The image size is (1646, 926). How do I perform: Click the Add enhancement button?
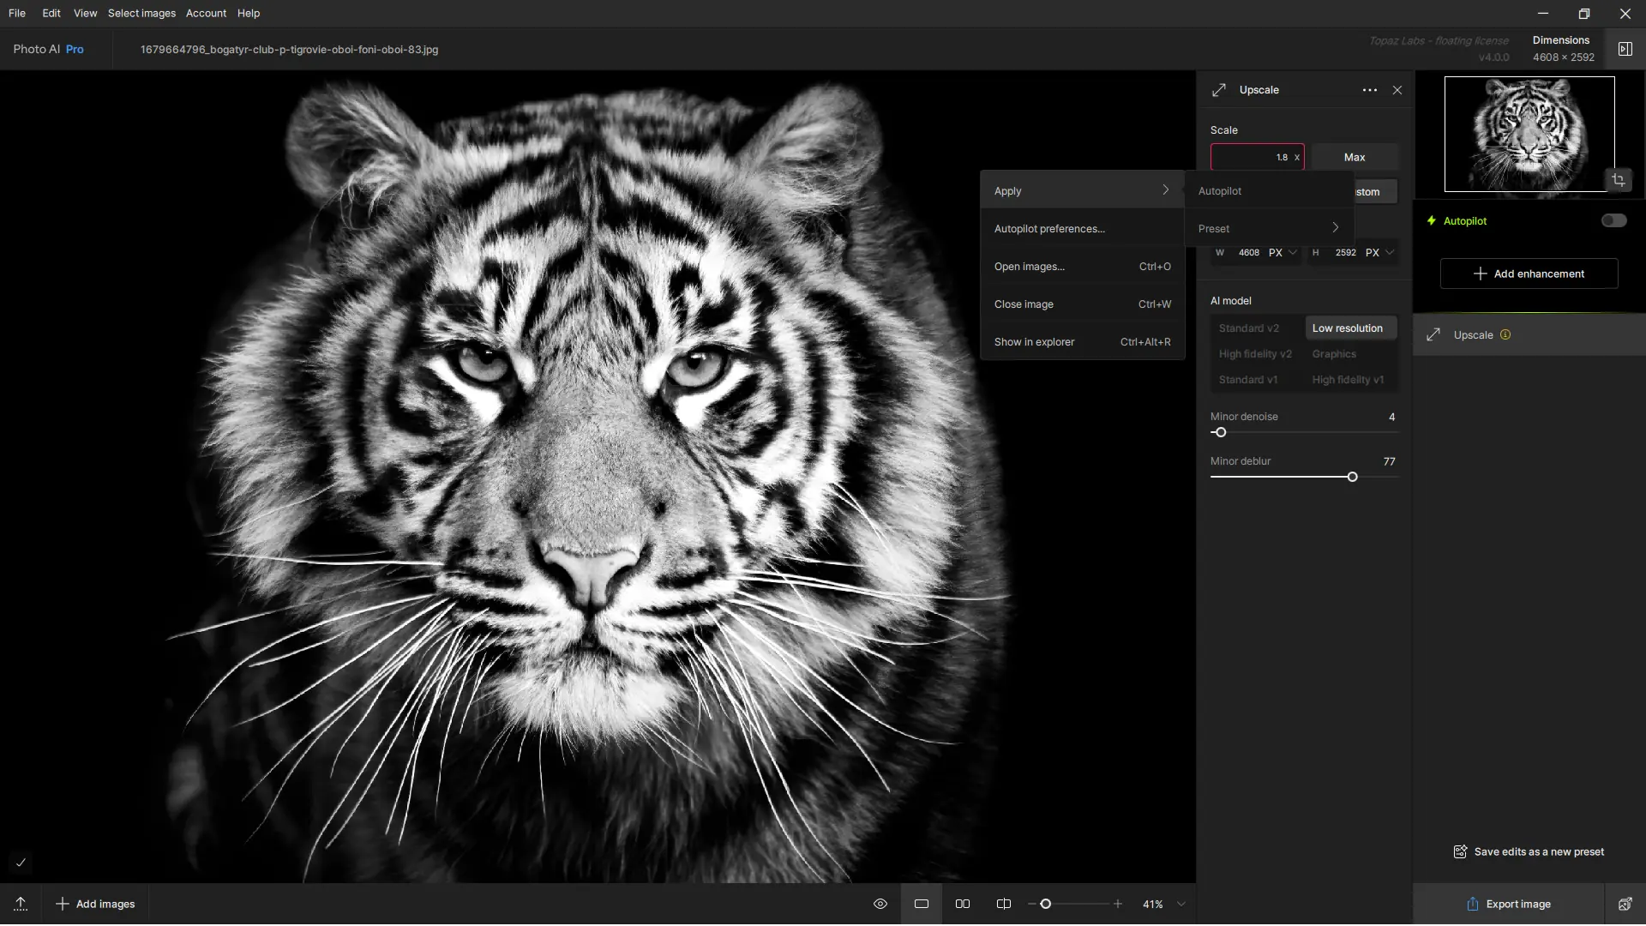click(1529, 274)
